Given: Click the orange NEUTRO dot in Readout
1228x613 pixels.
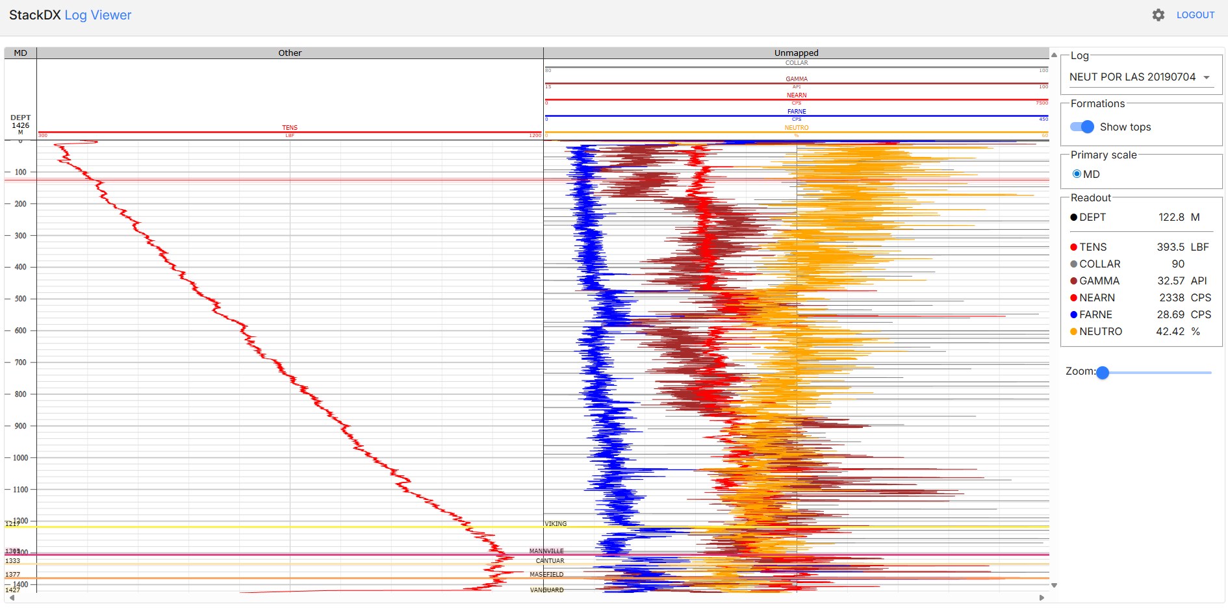Looking at the screenshot, I should [1073, 332].
